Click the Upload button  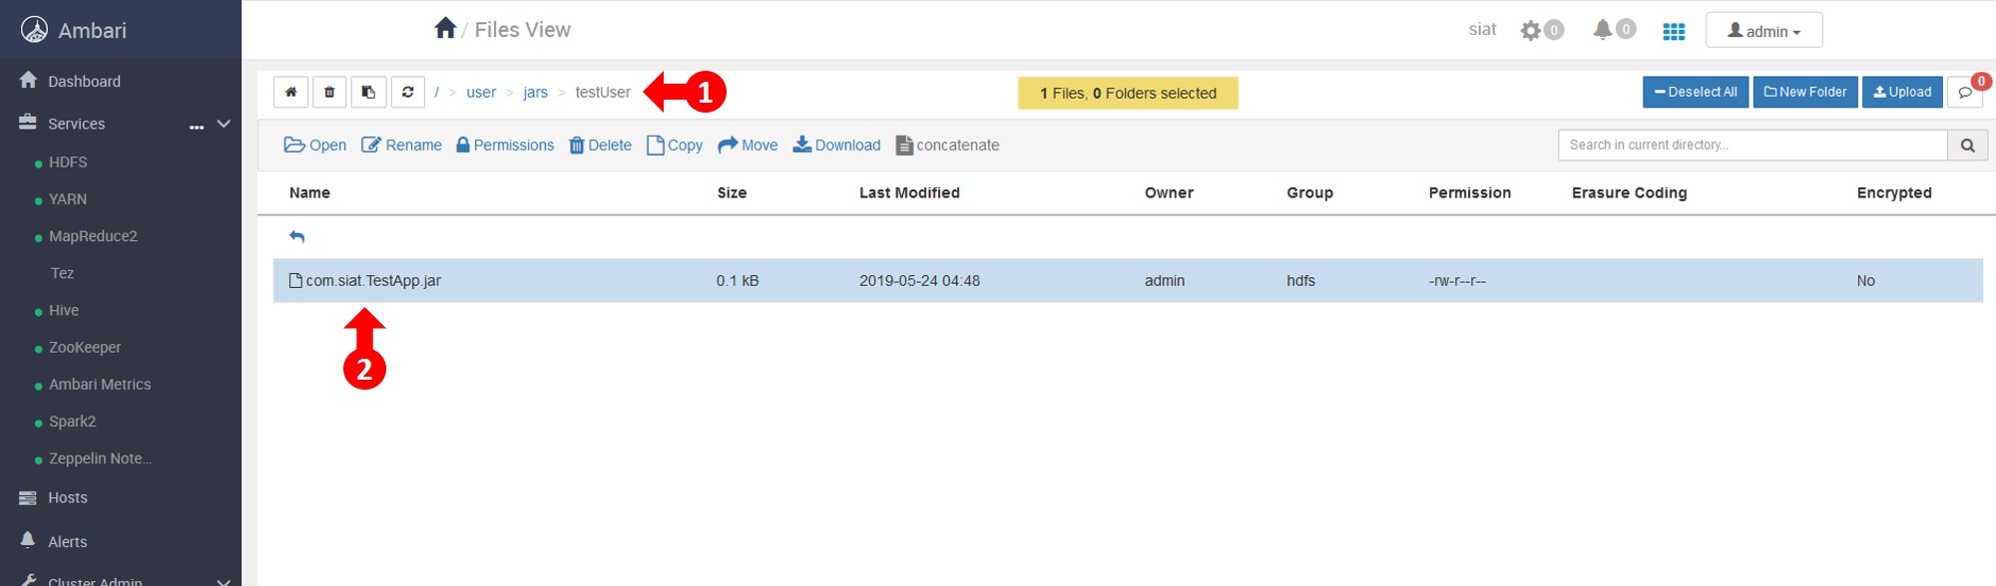tap(1902, 92)
